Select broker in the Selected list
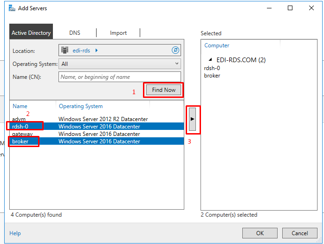 coord(212,76)
